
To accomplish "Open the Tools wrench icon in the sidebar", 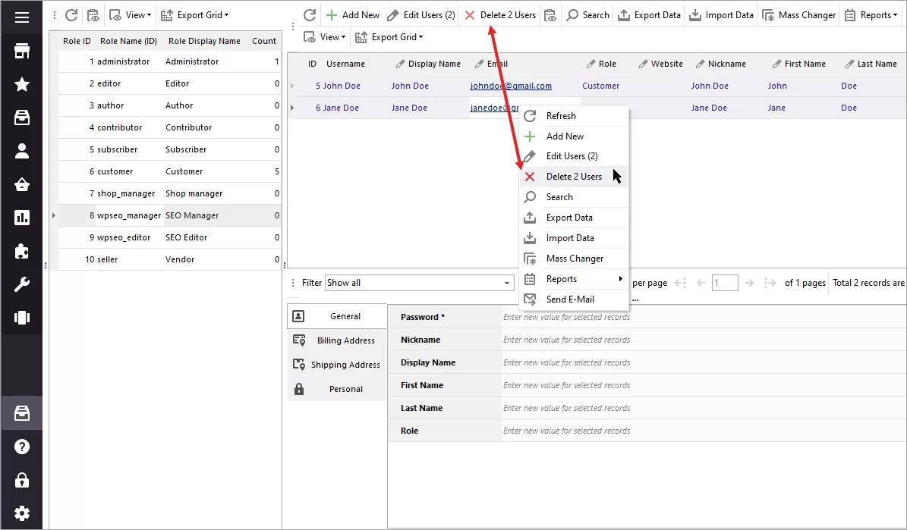I will pos(20,284).
